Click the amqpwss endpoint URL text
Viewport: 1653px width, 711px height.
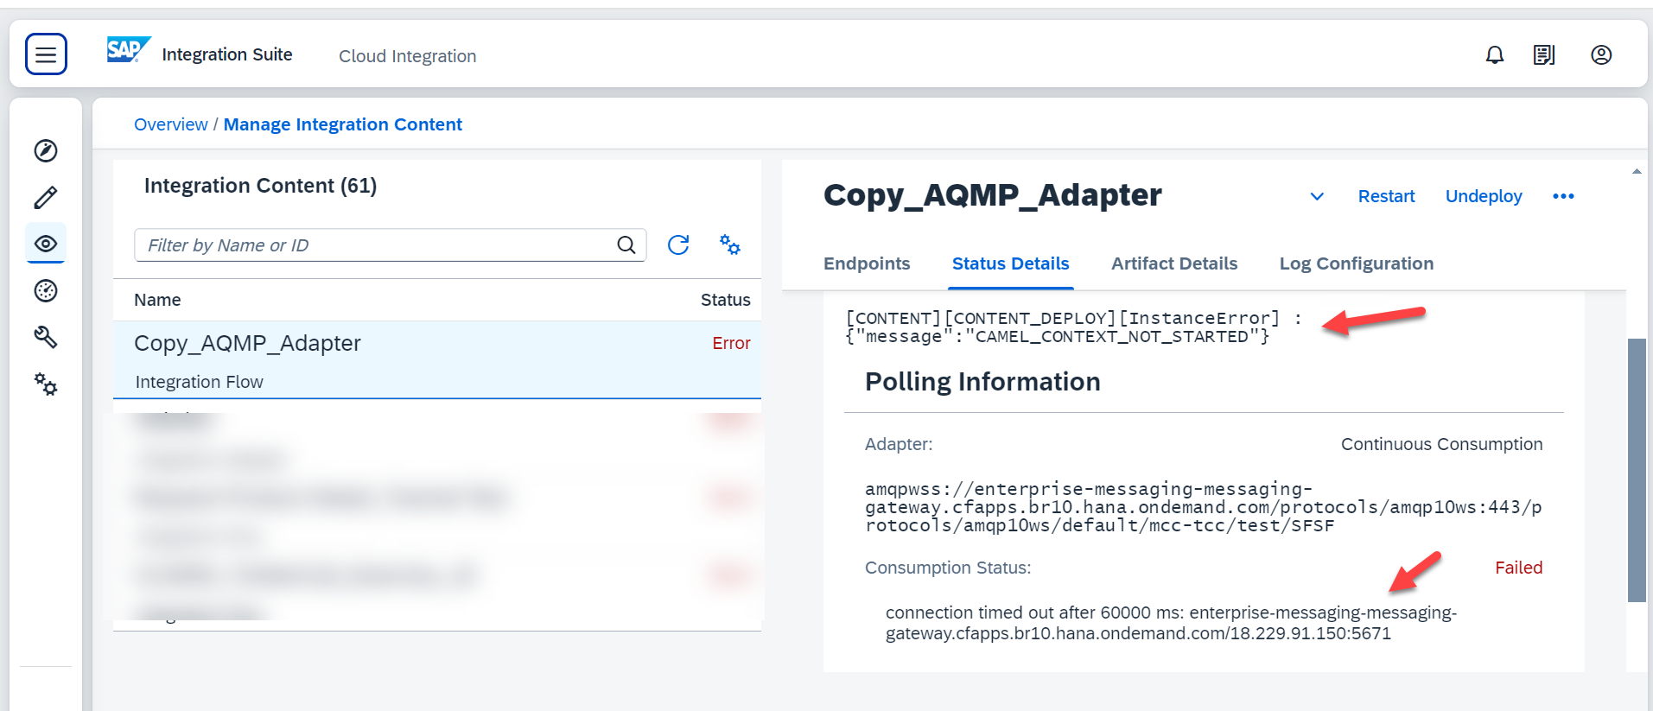(1203, 507)
